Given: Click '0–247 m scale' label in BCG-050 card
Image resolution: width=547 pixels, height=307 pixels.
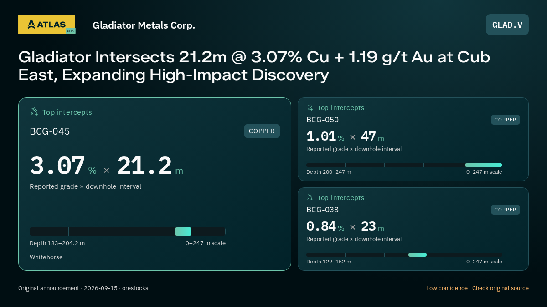Looking at the screenshot, I should tap(484, 172).
